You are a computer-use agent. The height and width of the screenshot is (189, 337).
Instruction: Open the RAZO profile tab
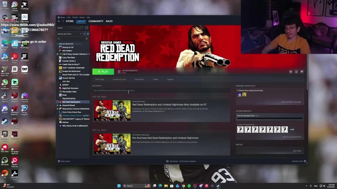point(109,21)
